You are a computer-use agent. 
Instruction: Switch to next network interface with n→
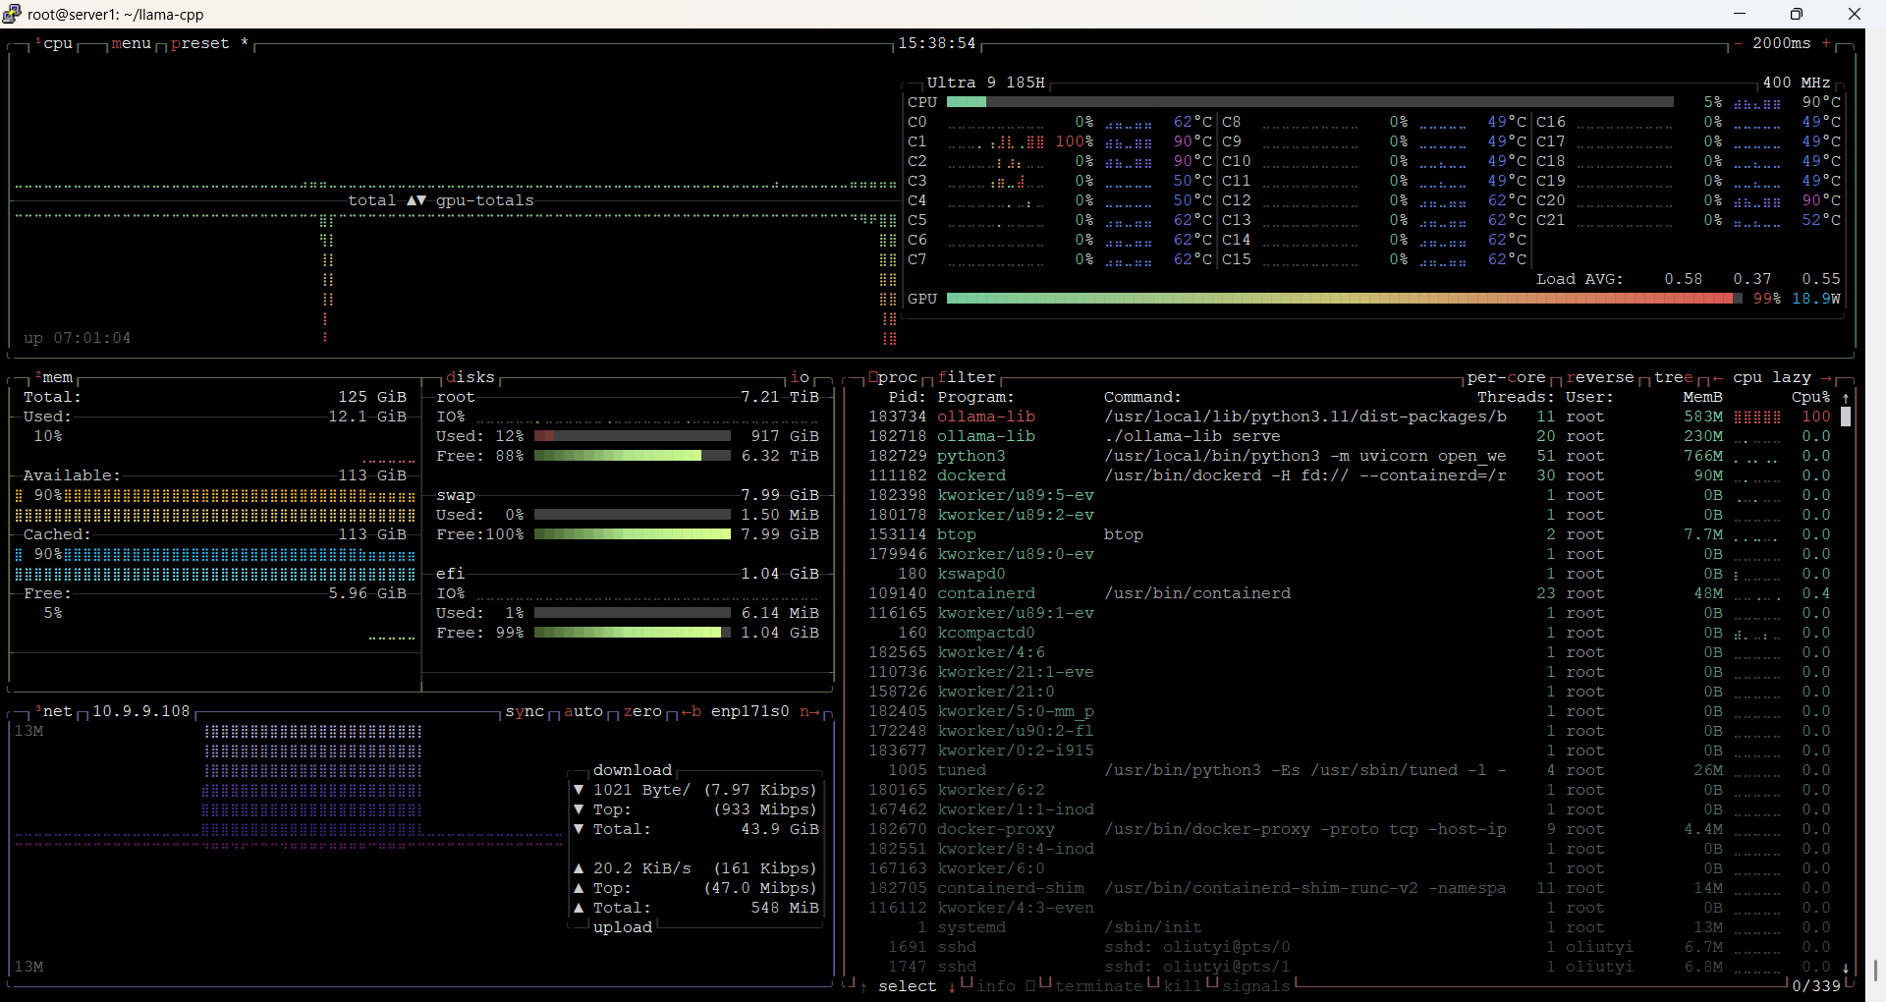pyautogui.click(x=809, y=711)
